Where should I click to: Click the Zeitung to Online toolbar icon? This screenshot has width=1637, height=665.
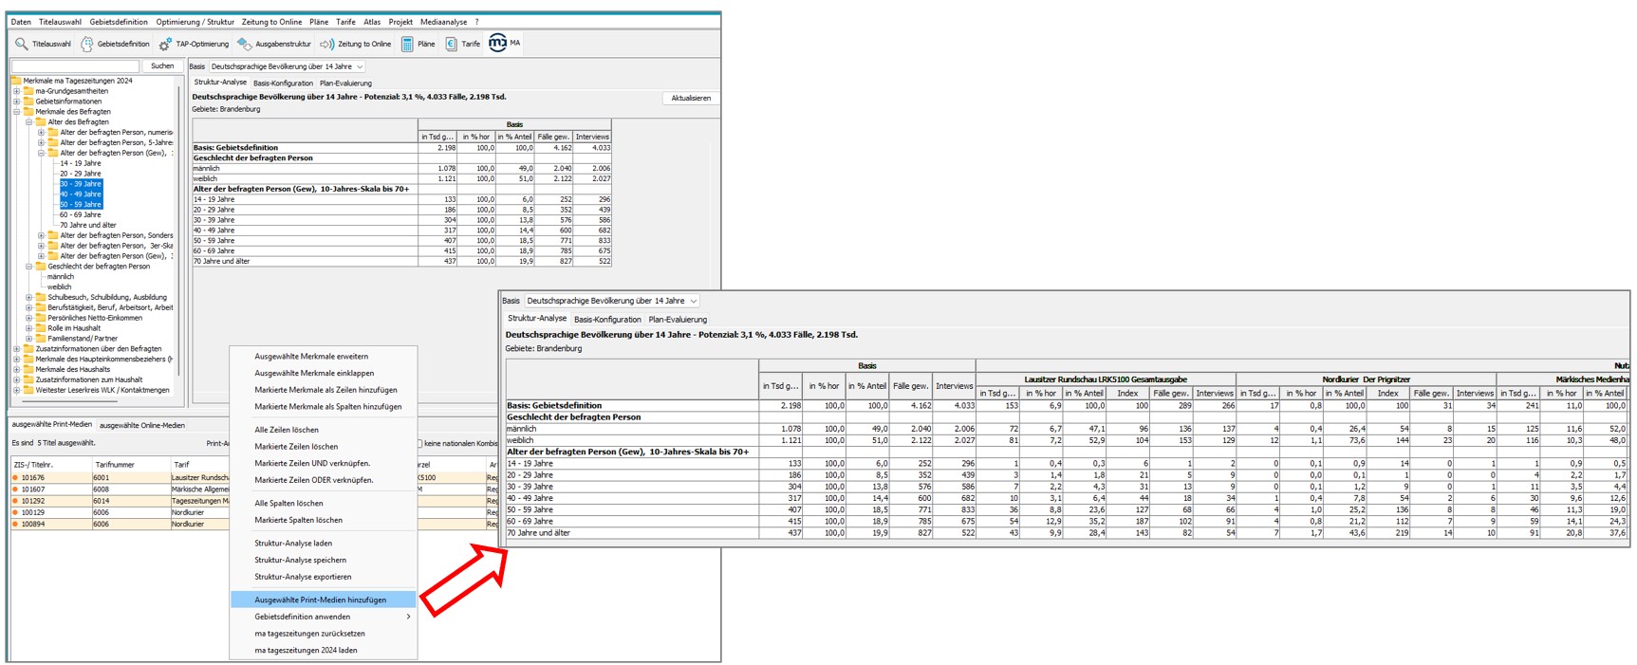coord(327,44)
